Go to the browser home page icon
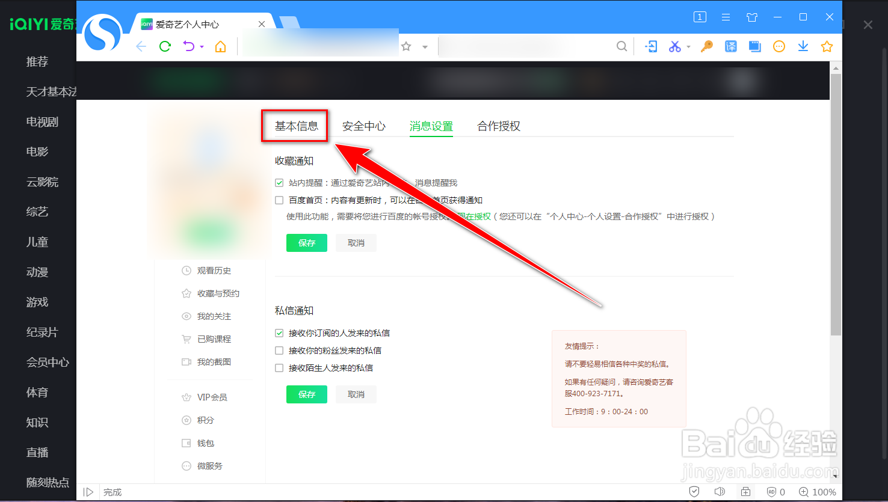The width and height of the screenshot is (888, 502). (220, 46)
